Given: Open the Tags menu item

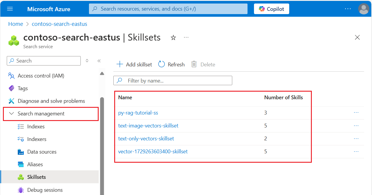Looking at the screenshot, I should click(x=23, y=88).
